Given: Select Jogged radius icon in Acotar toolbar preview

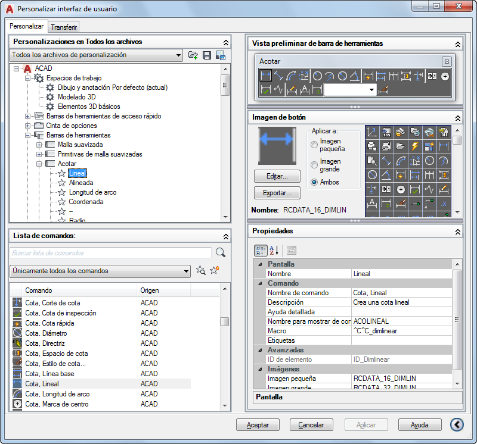Looking at the screenshot, I should (330, 76).
